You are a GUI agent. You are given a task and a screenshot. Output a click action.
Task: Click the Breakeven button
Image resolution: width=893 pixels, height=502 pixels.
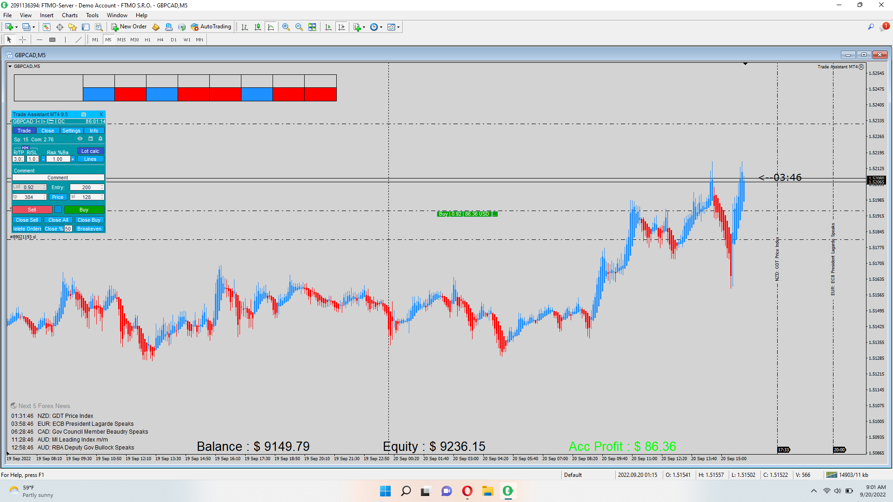point(89,229)
